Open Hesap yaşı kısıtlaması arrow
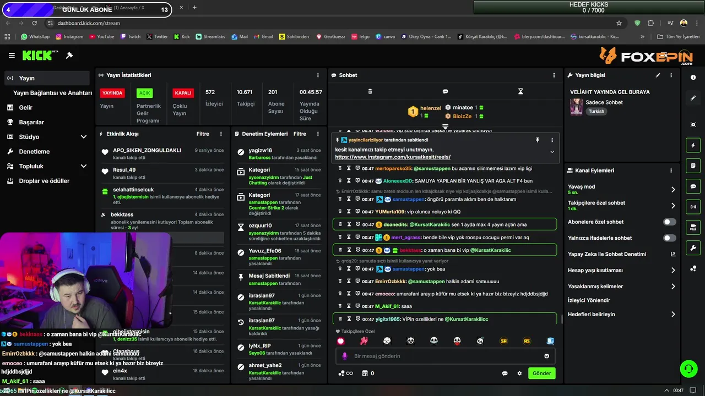 click(673, 270)
